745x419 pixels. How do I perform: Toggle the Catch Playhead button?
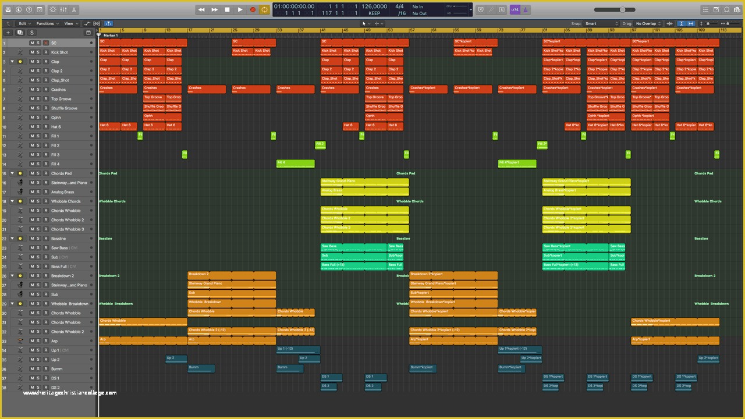[x=108, y=24]
